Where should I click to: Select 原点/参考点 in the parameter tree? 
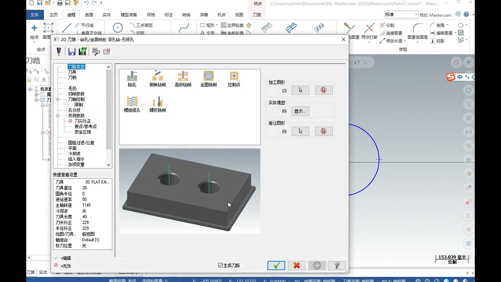click(x=85, y=127)
